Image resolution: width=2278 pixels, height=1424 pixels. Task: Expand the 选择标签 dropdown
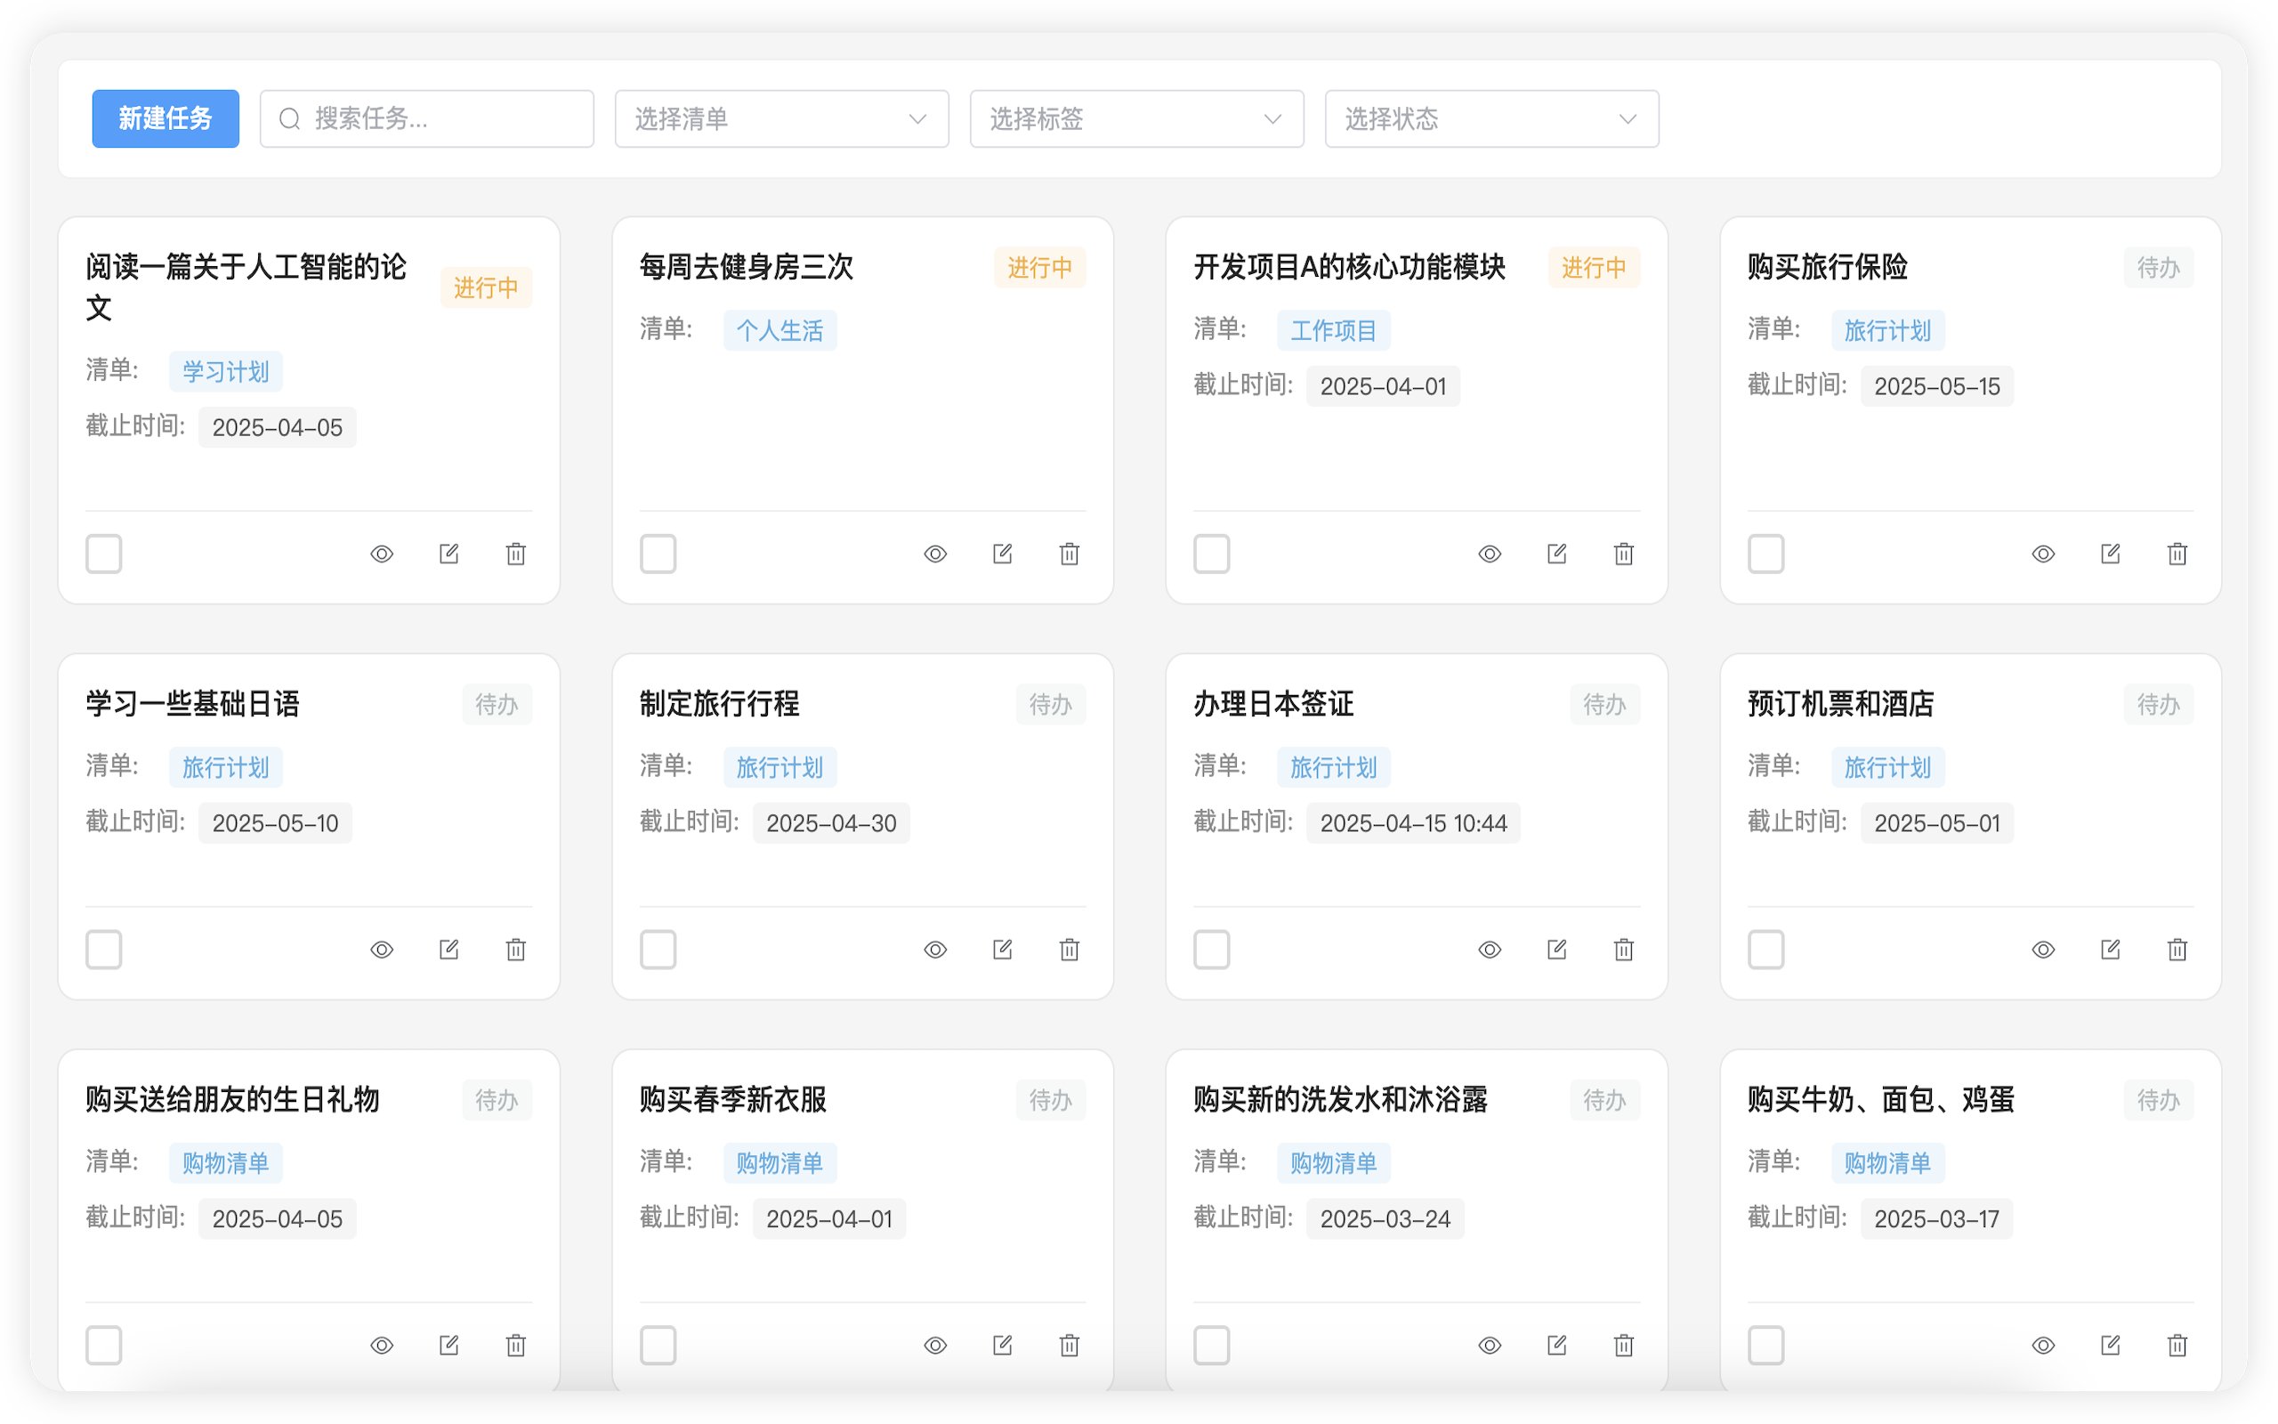pyautogui.click(x=1136, y=118)
